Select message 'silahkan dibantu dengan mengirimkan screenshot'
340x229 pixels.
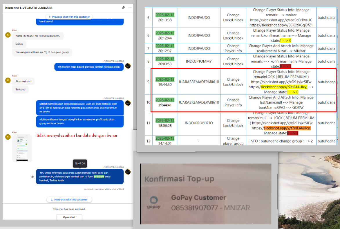80,121
